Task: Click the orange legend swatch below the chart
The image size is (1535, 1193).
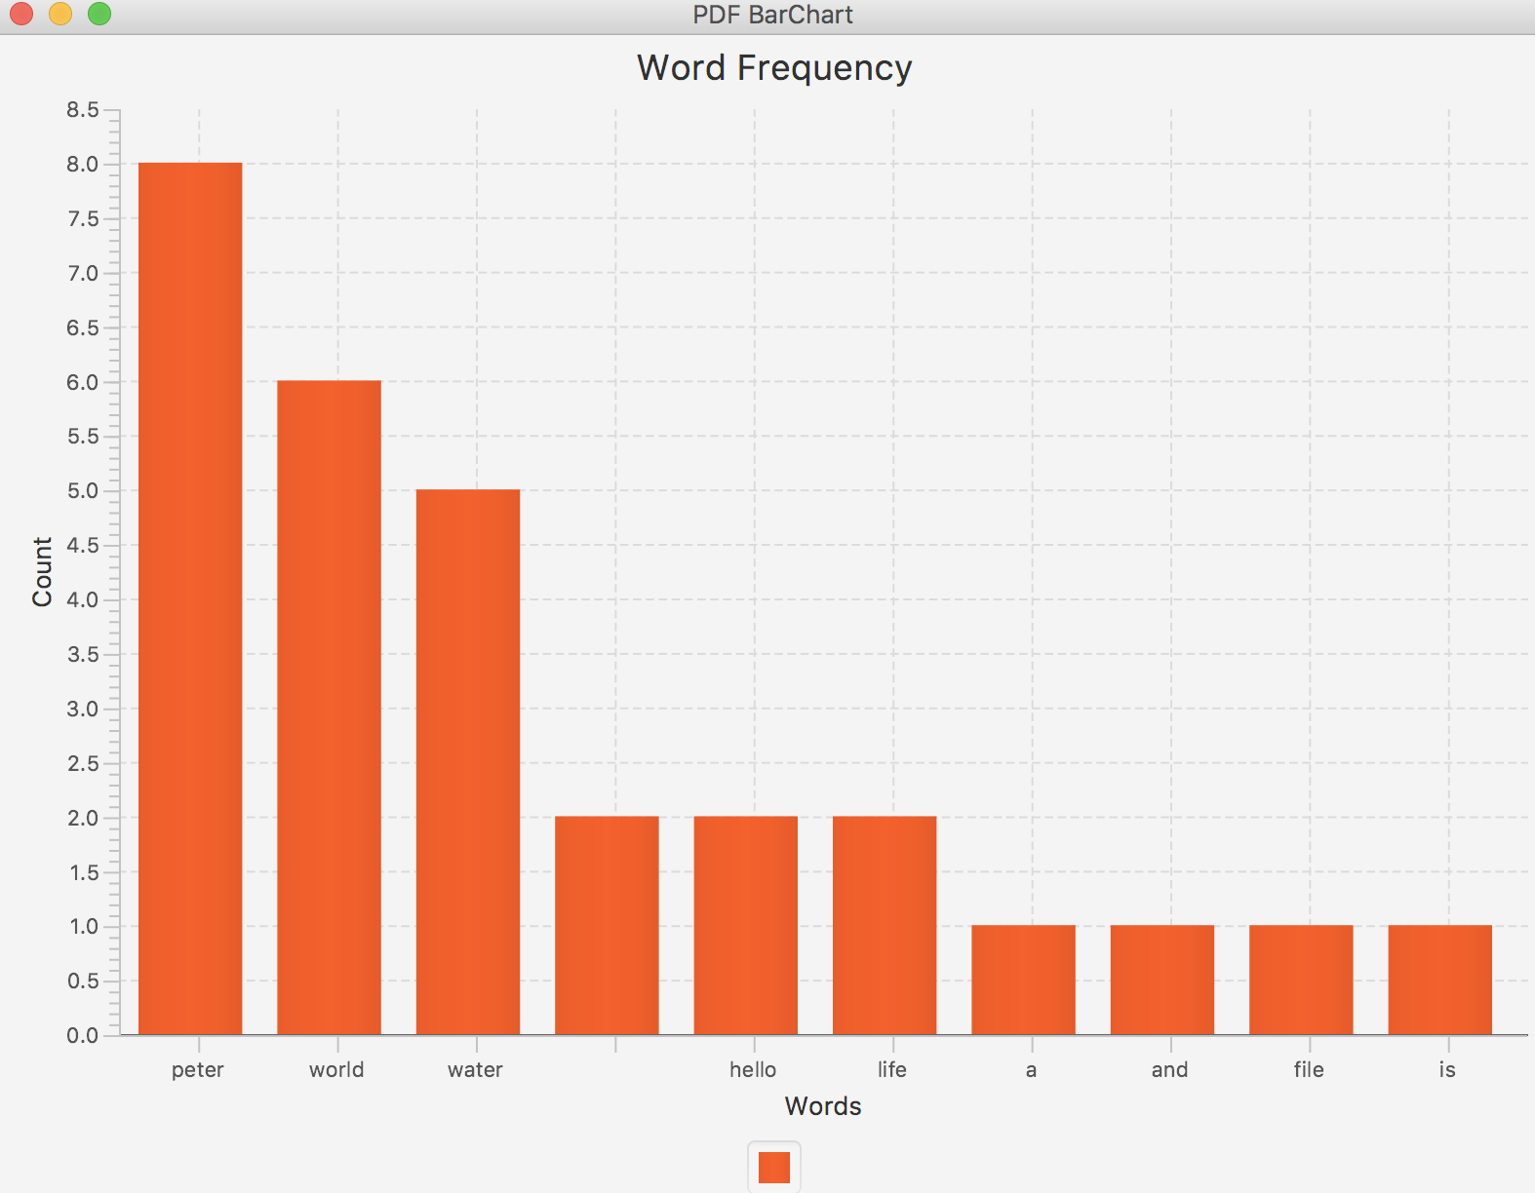Action: pyautogui.click(x=773, y=1167)
